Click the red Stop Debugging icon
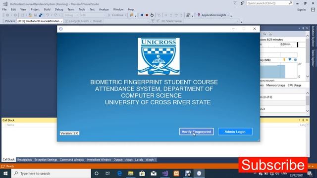Screen dimensions: 317x178 [147, 15]
